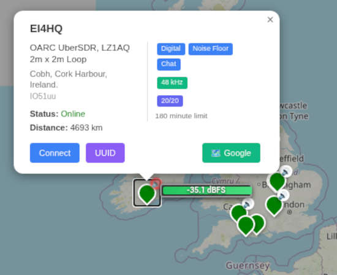Click speaker icon near Cardiff marker

coord(248,204)
